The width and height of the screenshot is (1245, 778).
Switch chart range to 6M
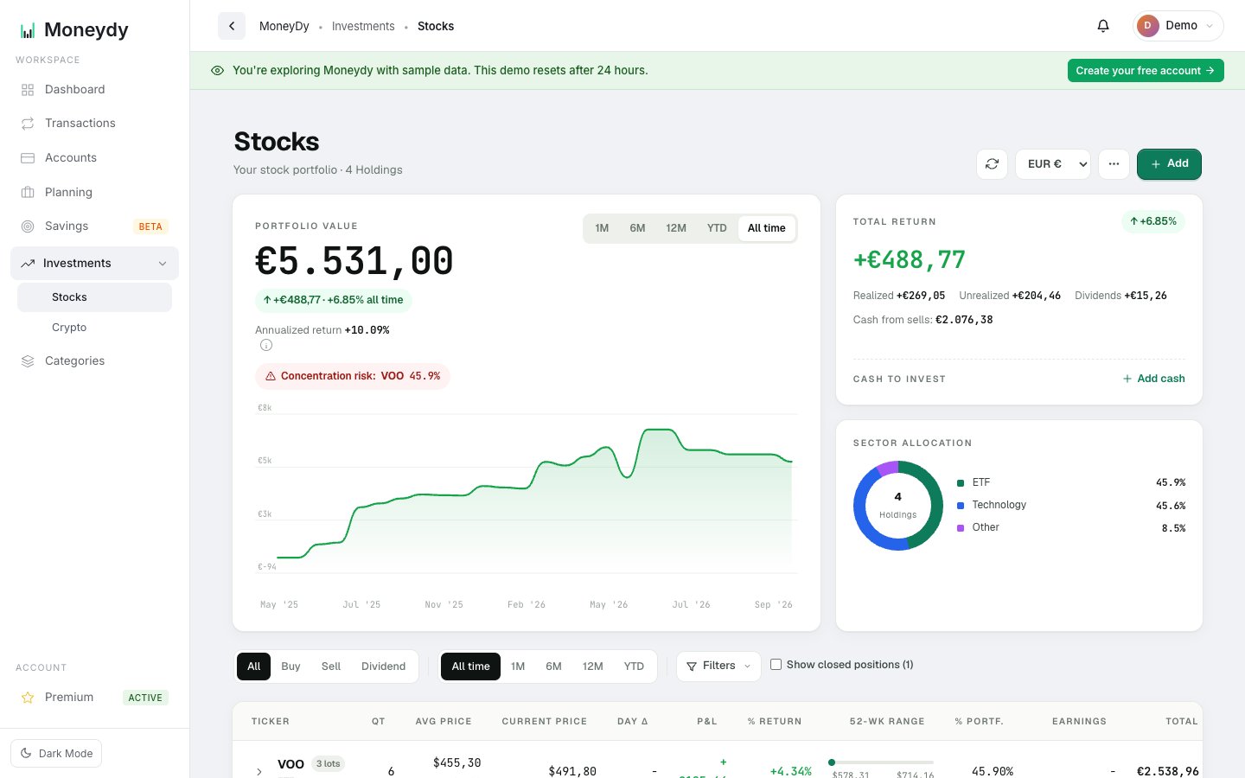click(637, 228)
